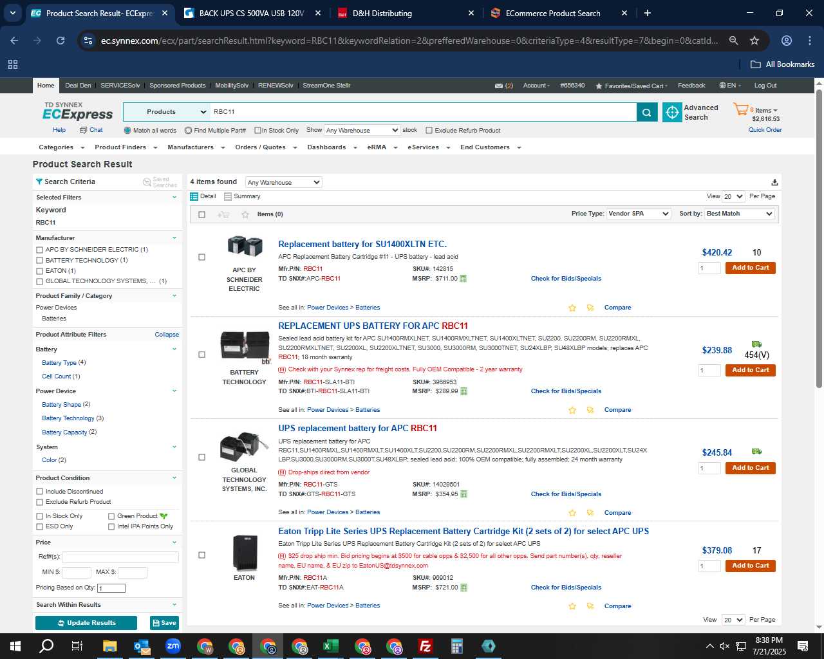This screenshot has width=824, height=659.
Task: Switch to D&H Distributing browser tab
Action: [x=406, y=13]
